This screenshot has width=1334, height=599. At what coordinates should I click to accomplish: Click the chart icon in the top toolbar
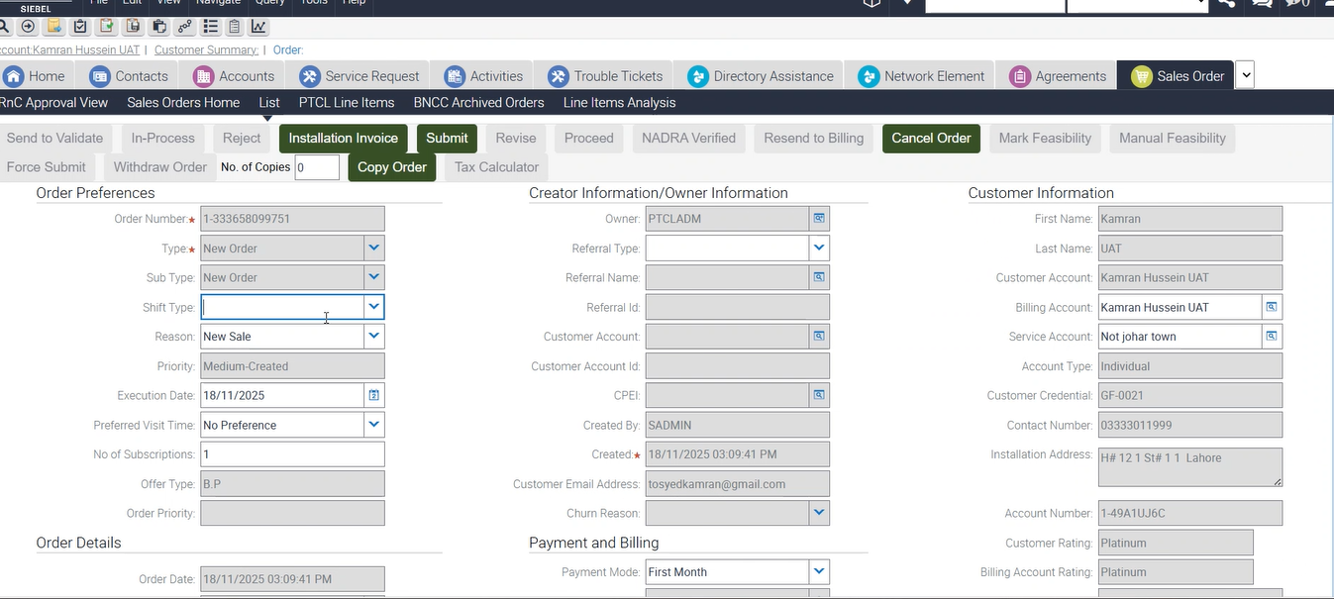pyautogui.click(x=258, y=26)
